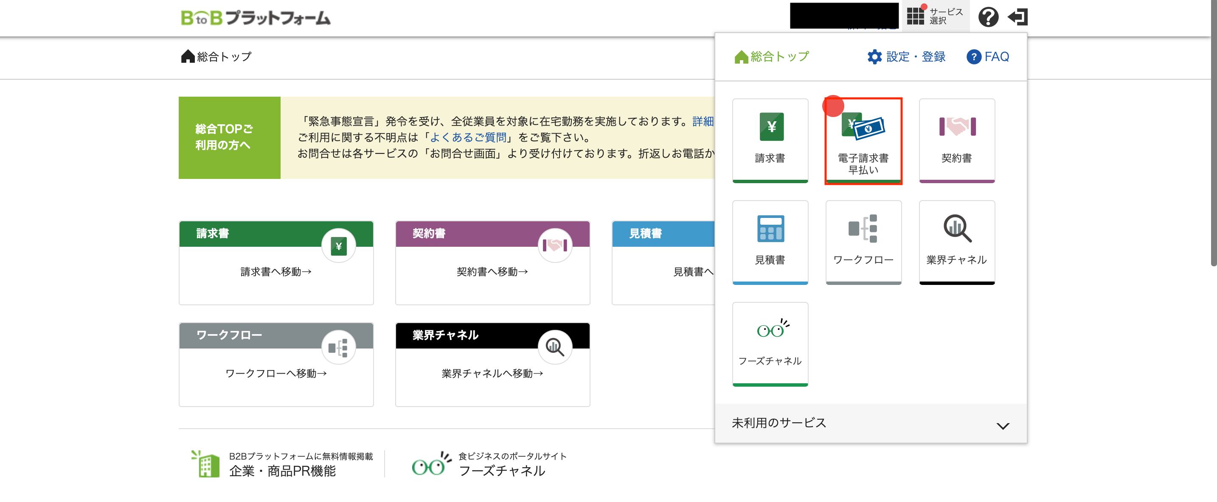Click 請求書 green card header
The height and width of the screenshot is (502, 1217).
(276, 234)
